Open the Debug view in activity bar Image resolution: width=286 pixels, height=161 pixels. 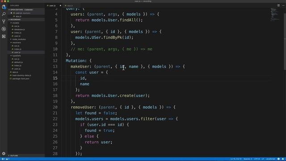tap(4, 29)
